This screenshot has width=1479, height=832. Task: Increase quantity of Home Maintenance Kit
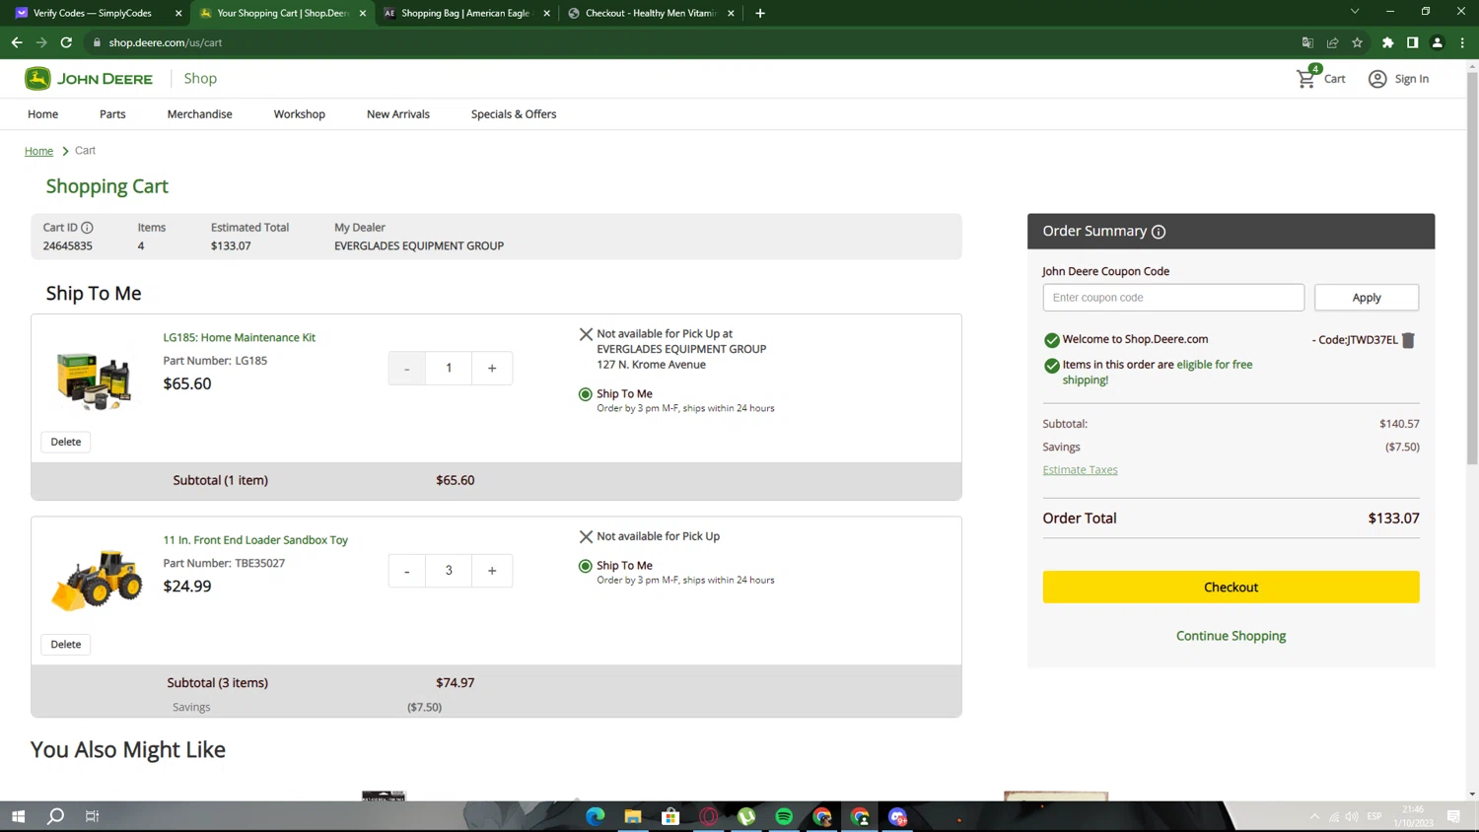tap(492, 368)
